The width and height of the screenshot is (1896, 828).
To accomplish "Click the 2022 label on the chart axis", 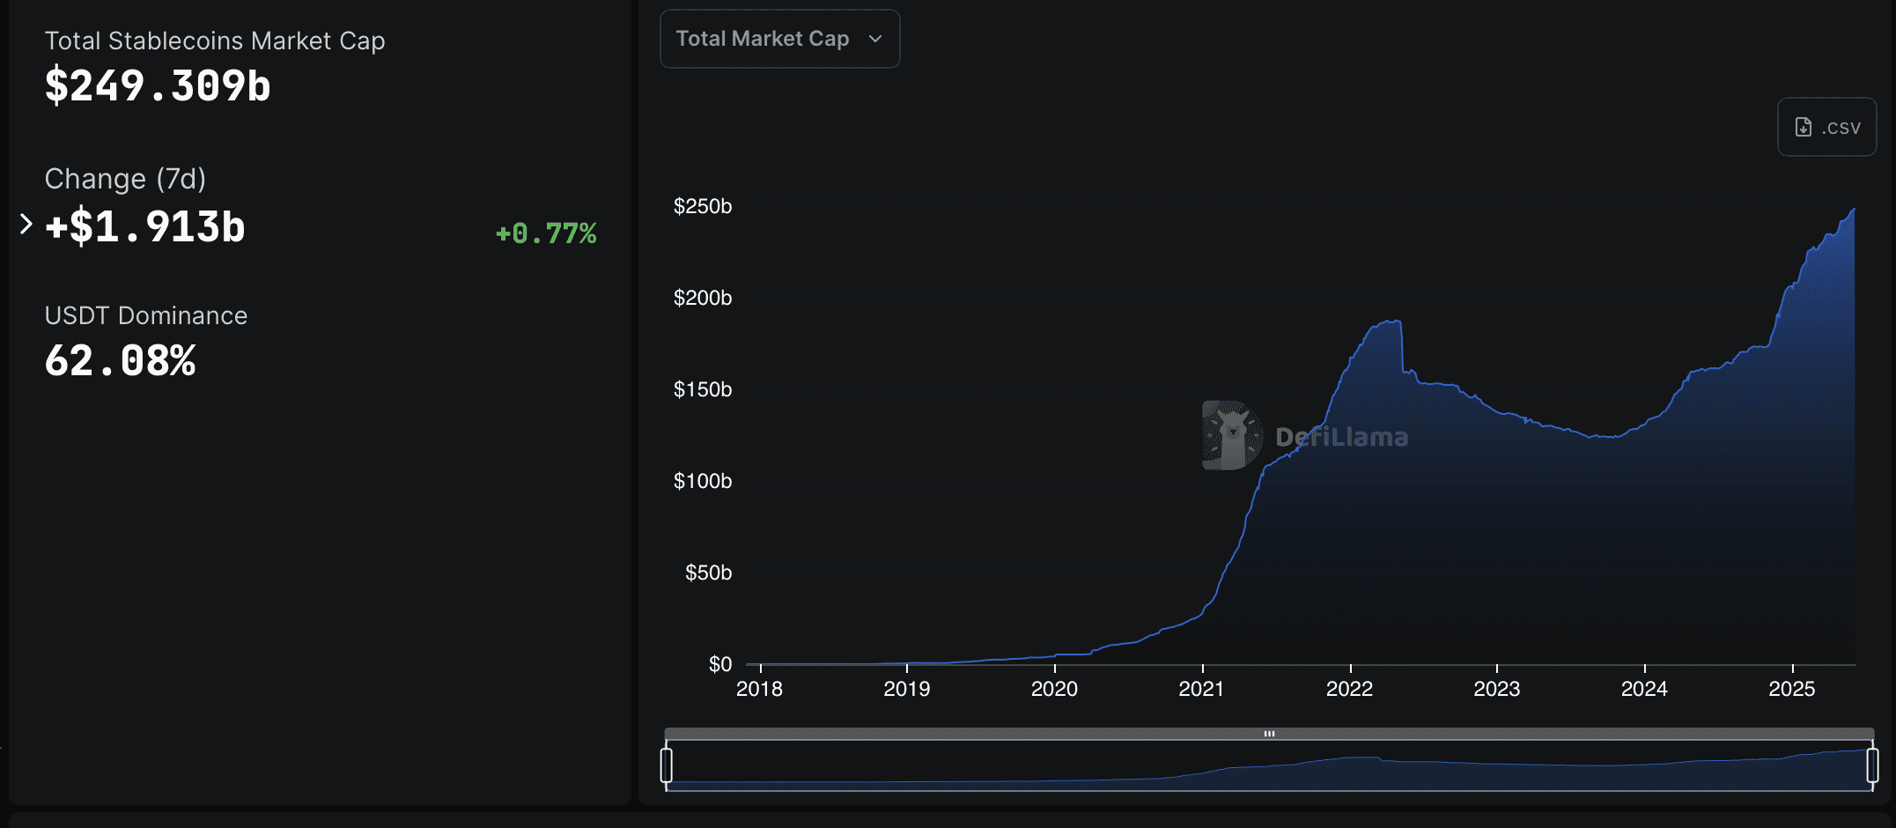I will tap(1351, 690).
